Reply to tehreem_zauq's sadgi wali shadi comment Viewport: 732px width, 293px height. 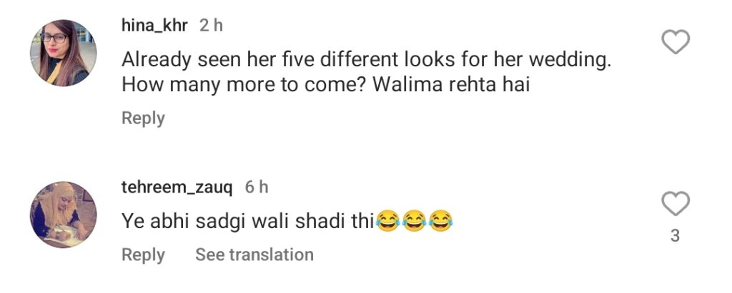pyautogui.click(x=143, y=255)
